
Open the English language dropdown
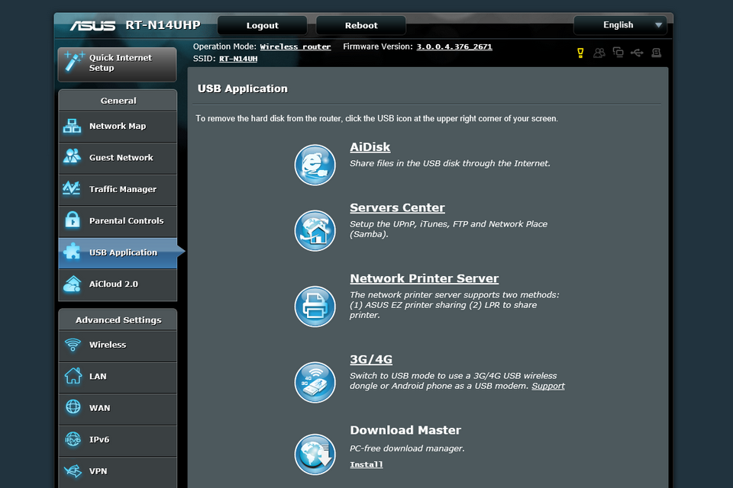pos(620,25)
